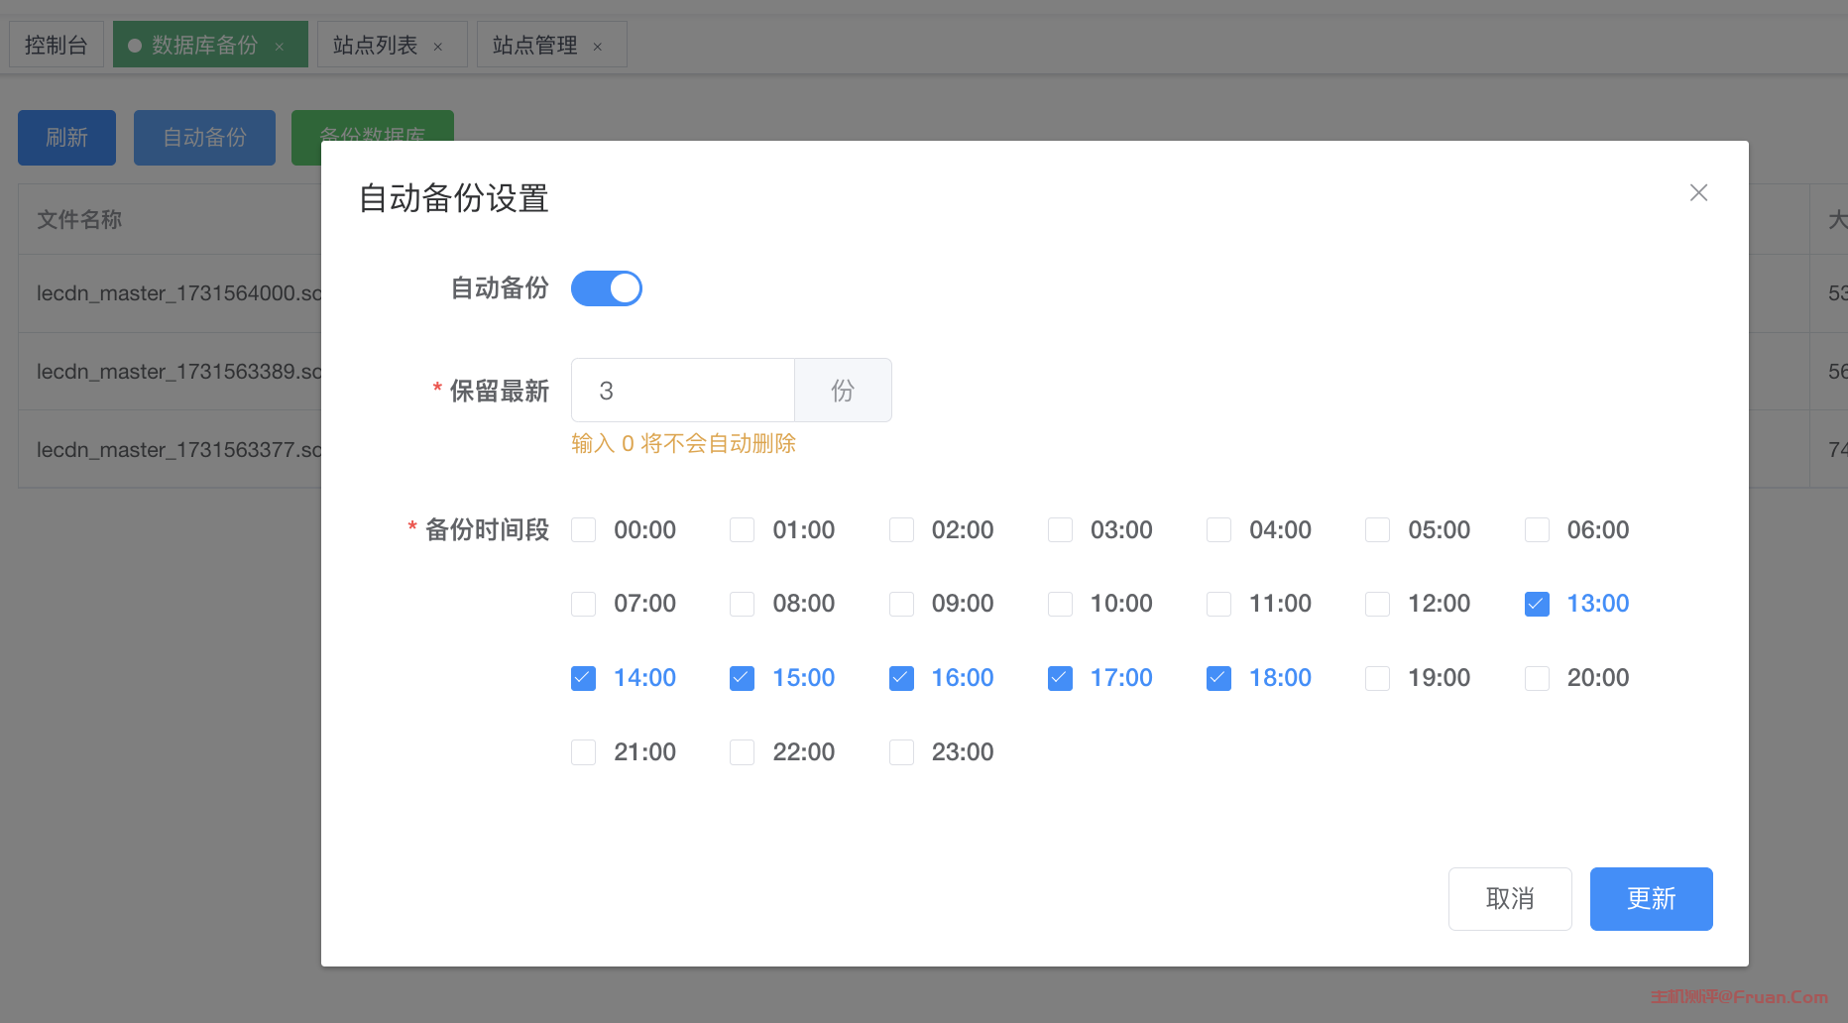
Task: Uncheck the 15:00 backup time
Action: pyautogui.click(x=743, y=678)
